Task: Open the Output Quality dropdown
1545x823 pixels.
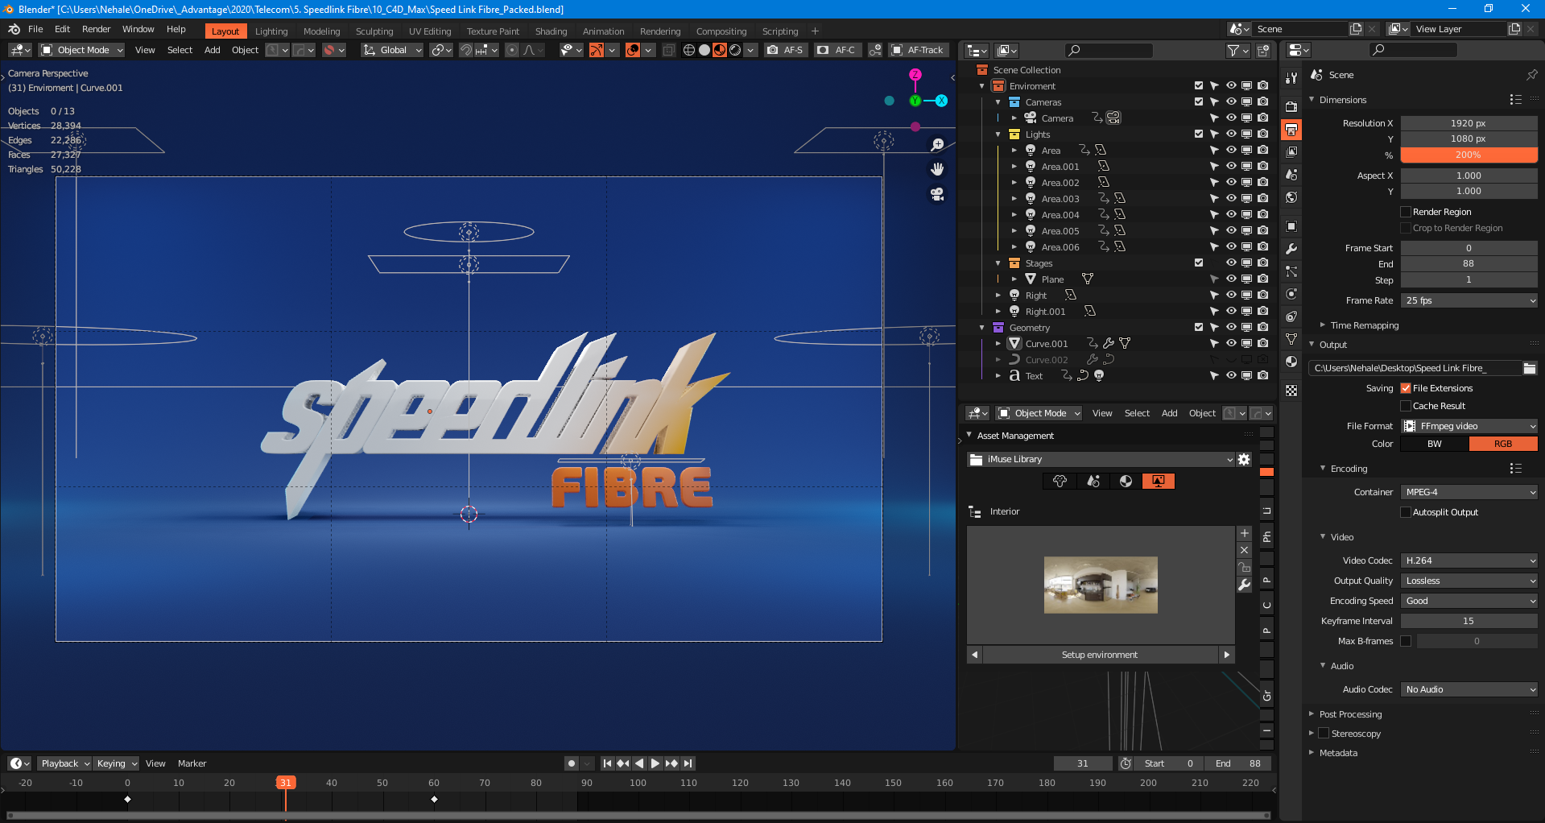Action: (x=1469, y=581)
